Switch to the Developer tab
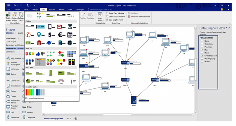The width and height of the screenshot is (236, 126). point(80,10)
